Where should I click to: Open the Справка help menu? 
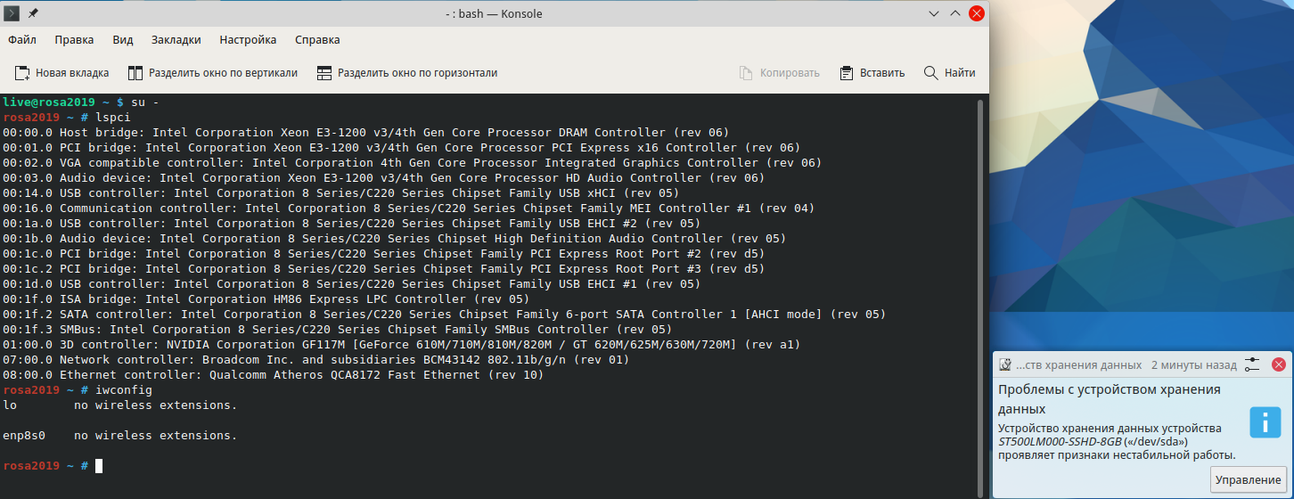pos(317,40)
